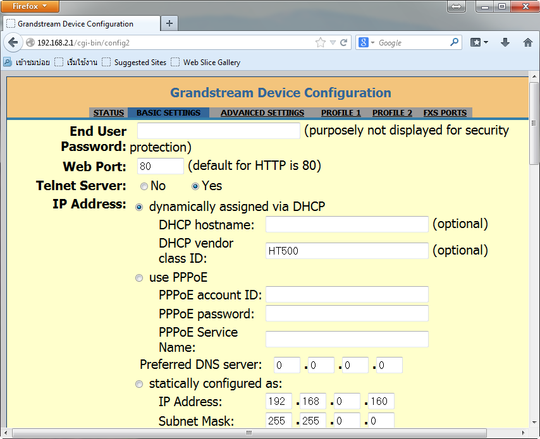The image size is (540, 439).
Task: Click the site identity globe icon
Action: click(x=30, y=42)
